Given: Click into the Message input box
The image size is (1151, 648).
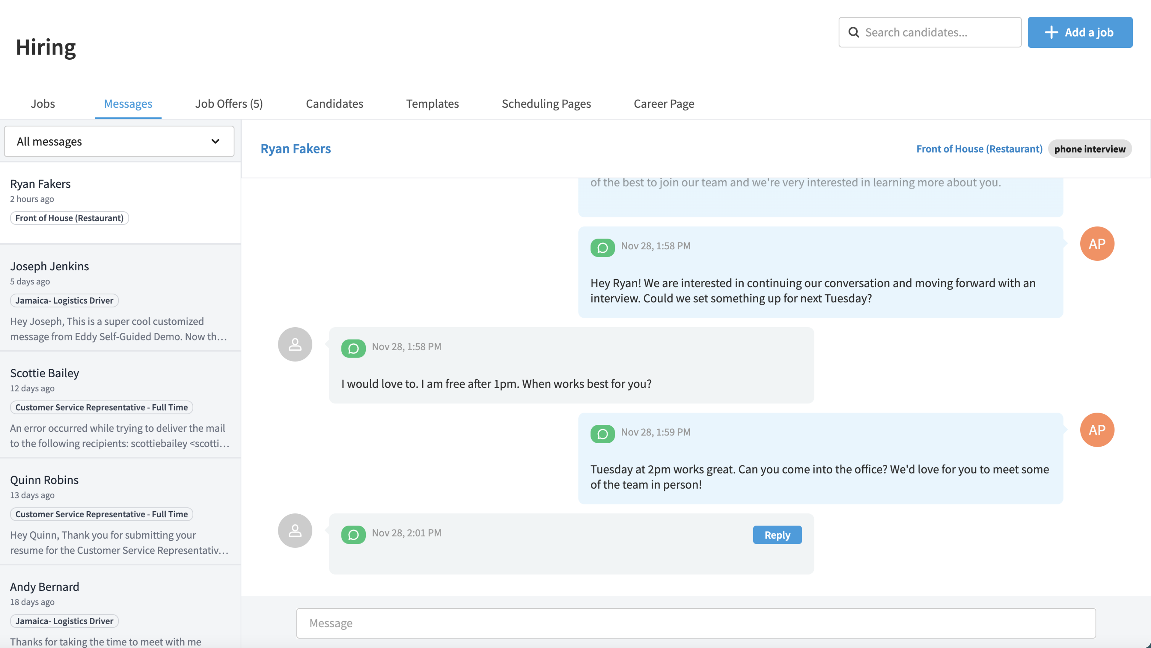Looking at the screenshot, I should click(x=696, y=623).
